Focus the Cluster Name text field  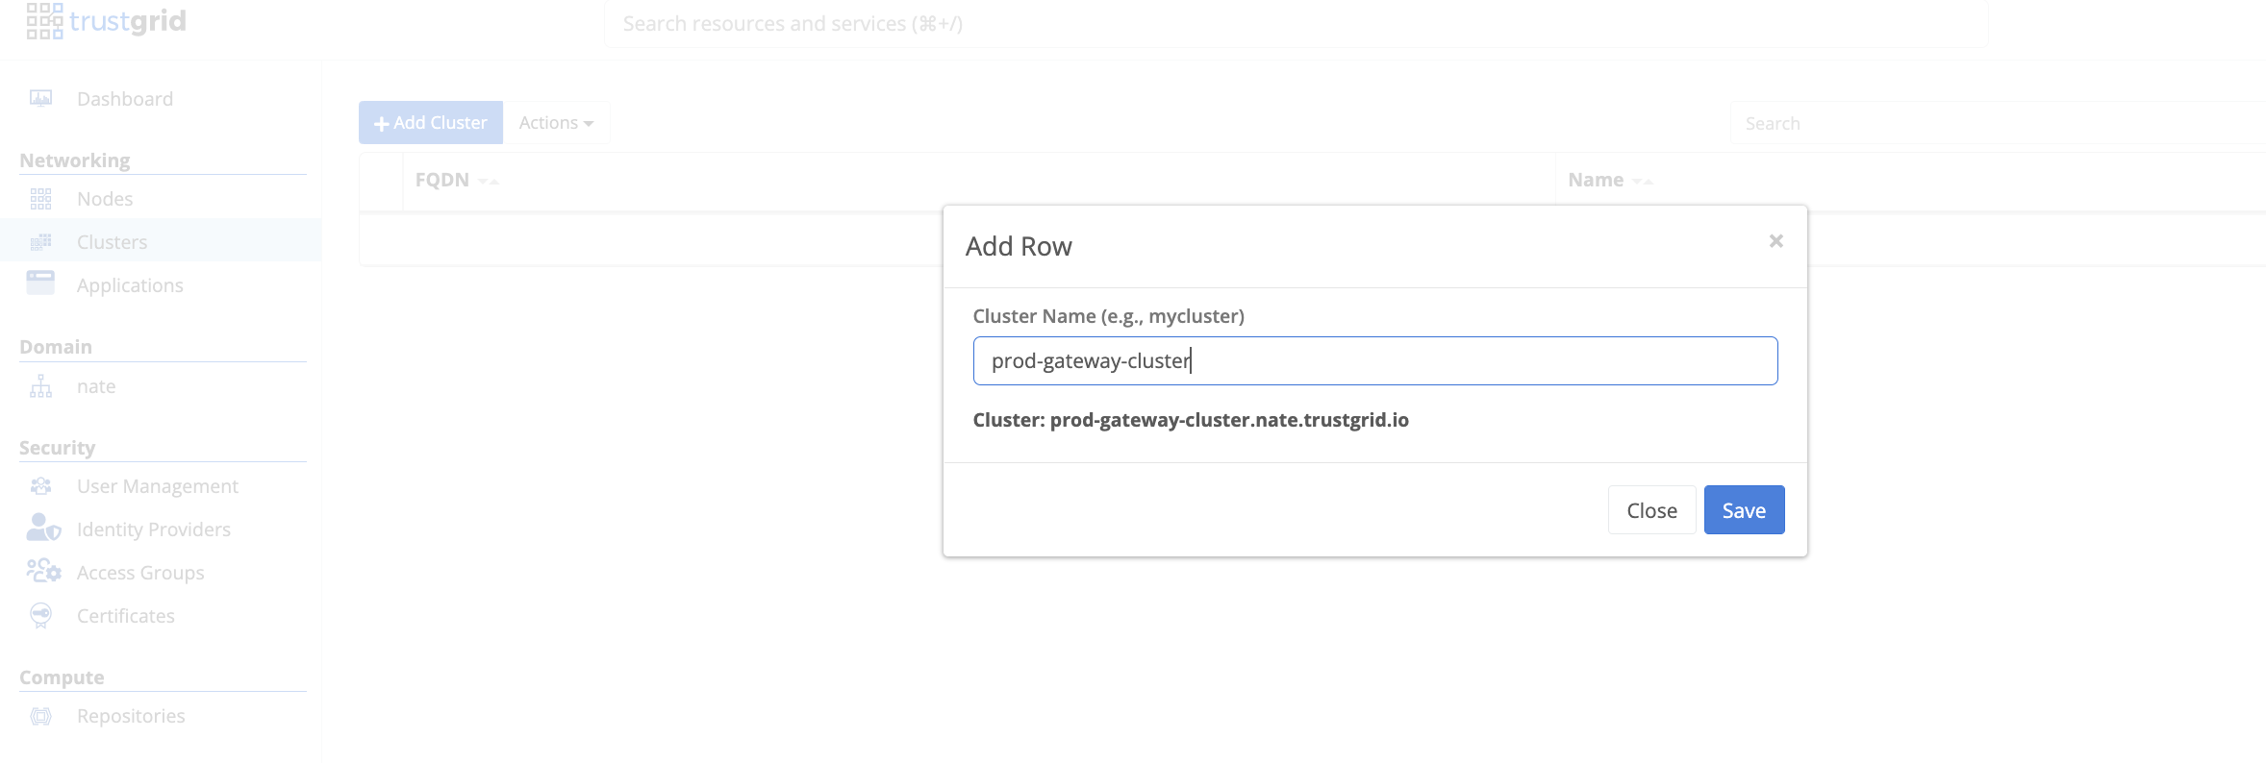click(1375, 361)
